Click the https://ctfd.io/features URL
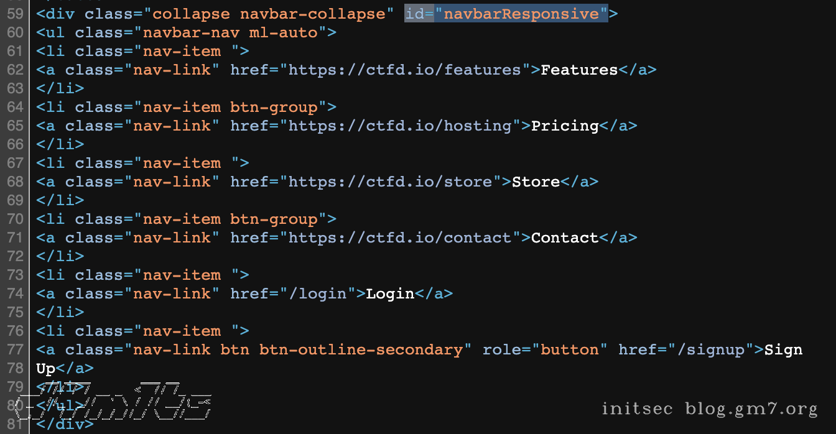Viewport: 836px width, 434px height. pos(404,70)
